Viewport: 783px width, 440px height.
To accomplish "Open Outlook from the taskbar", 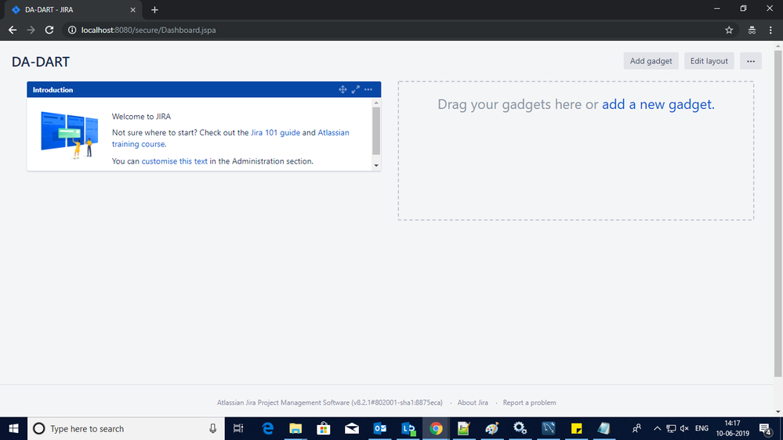I will tap(380, 428).
